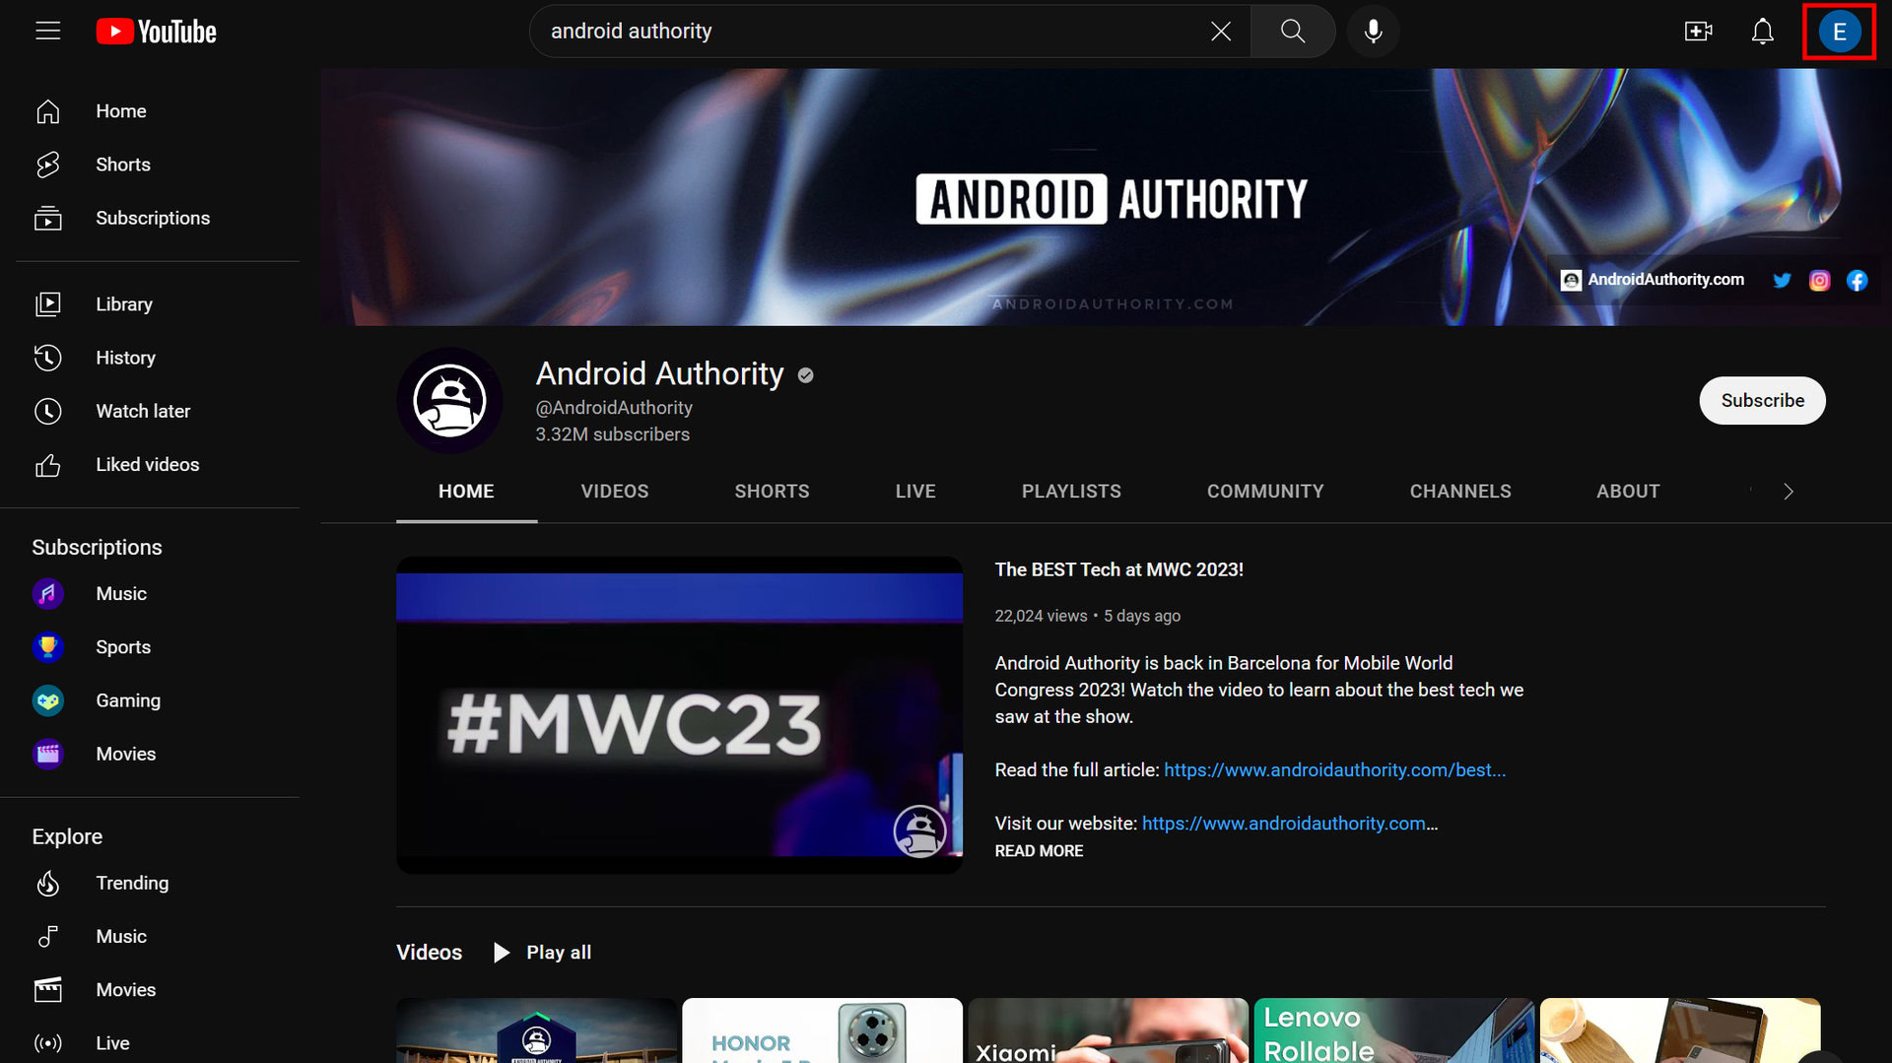Visit the AndroidAuthority.com banner link
Image resolution: width=1892 pixels, height=1063 pixels.
1653,280
